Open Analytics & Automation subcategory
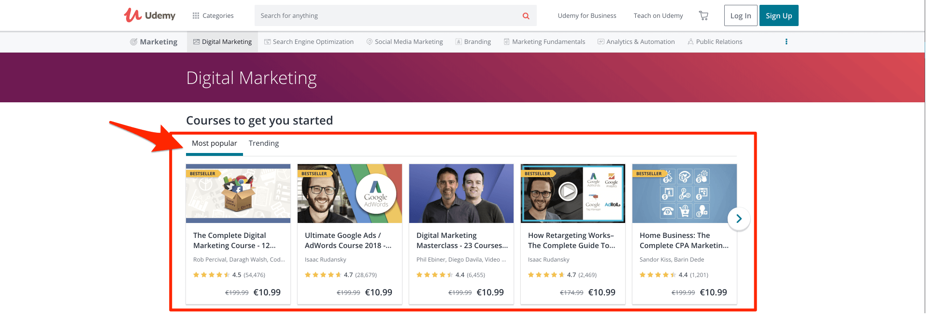The image size is (945, 333). 636,42
